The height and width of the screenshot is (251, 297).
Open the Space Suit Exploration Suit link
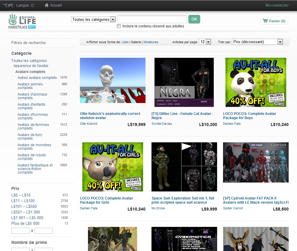point(183,200)
